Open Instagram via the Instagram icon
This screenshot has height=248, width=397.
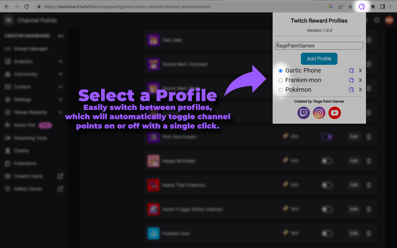pos(319,113)
